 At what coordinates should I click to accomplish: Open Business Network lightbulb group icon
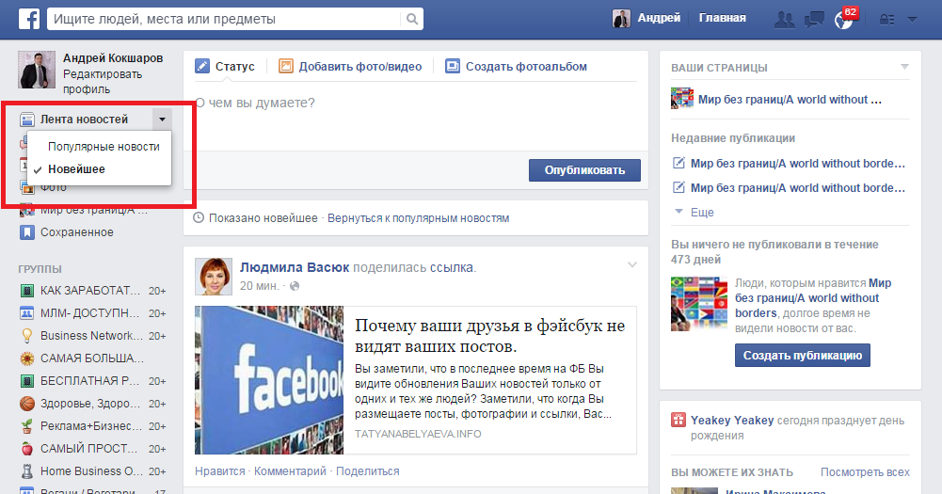pos(27,336)
